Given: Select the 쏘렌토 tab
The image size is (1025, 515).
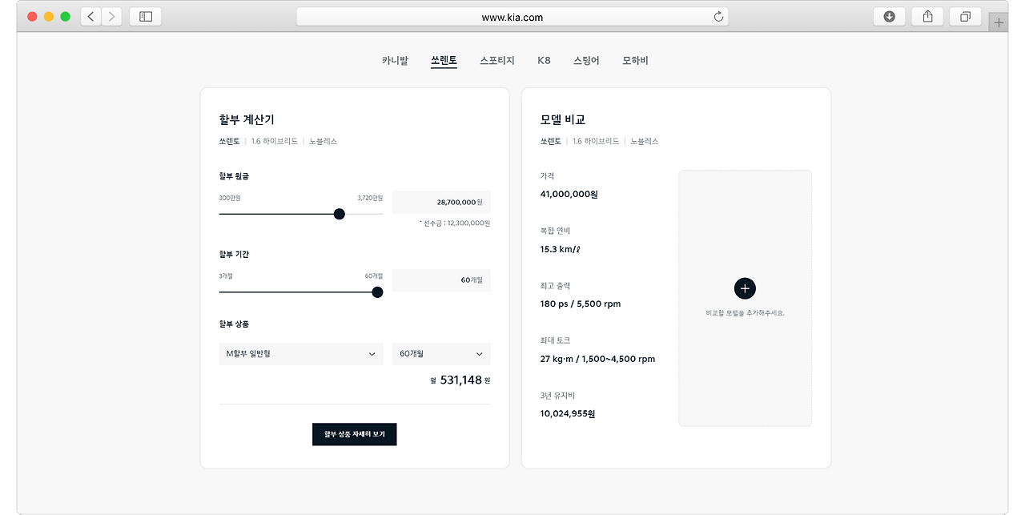Looking at the screenshot, I should (x=444, y=60).
